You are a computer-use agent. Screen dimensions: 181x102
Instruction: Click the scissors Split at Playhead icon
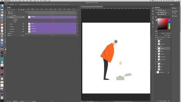point(21,10)
